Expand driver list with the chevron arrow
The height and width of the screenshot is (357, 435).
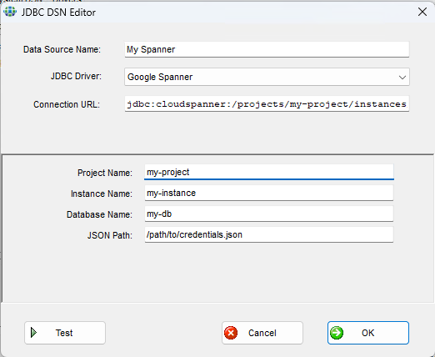402,78
